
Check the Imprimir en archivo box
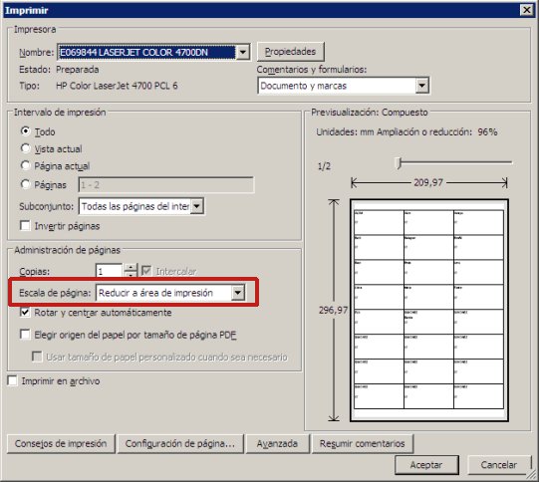click(12, 381)
